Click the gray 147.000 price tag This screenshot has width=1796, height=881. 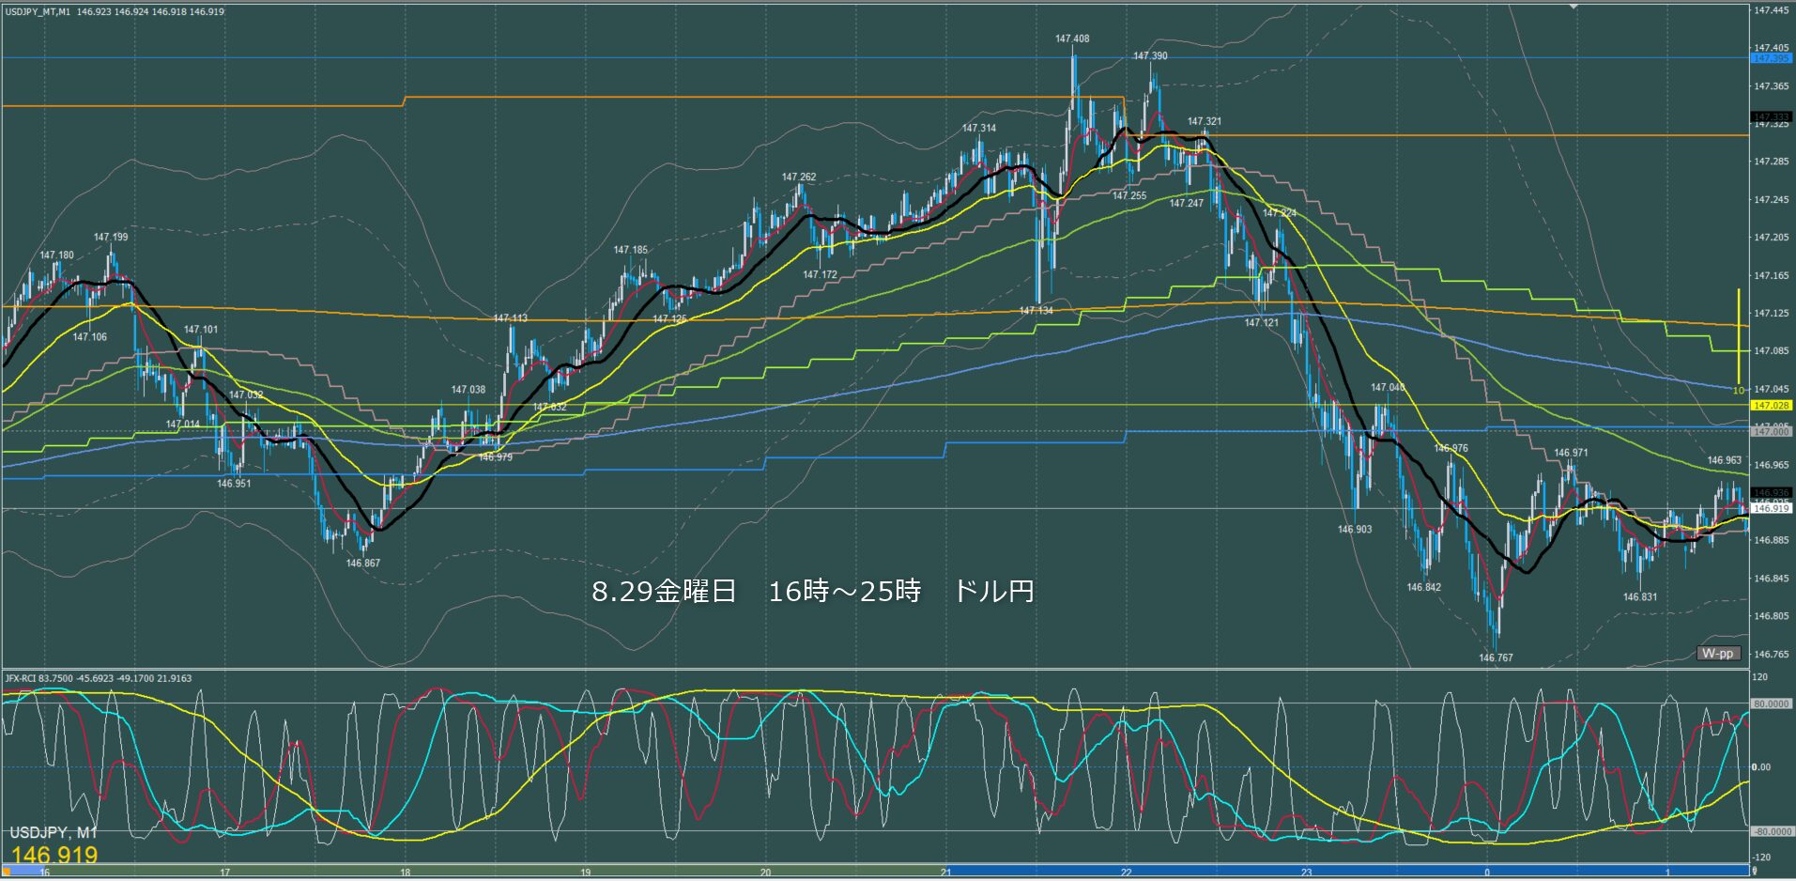(1771, 432)
